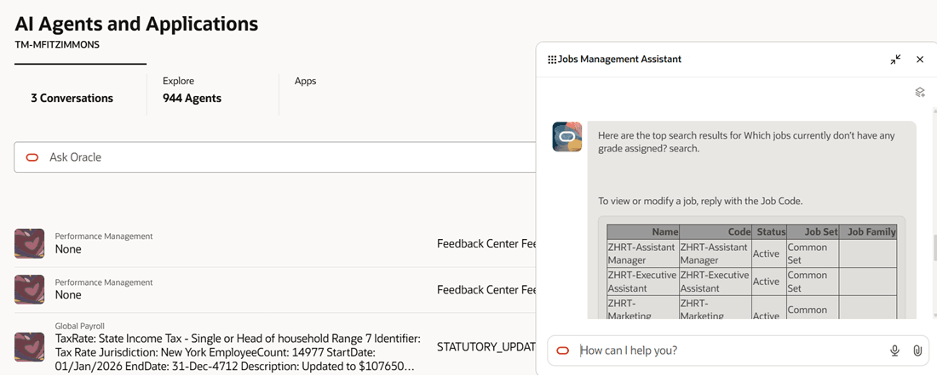Image resolution: width=937 pixels, height=376 pixels.
Task: Click the second Performance Management row icon
Action: (x=29, y=289)
